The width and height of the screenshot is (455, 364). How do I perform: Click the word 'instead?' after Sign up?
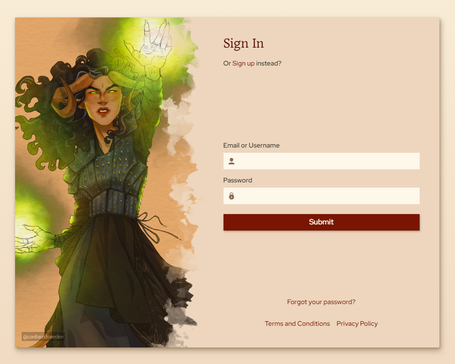click(x=268, y=63)
